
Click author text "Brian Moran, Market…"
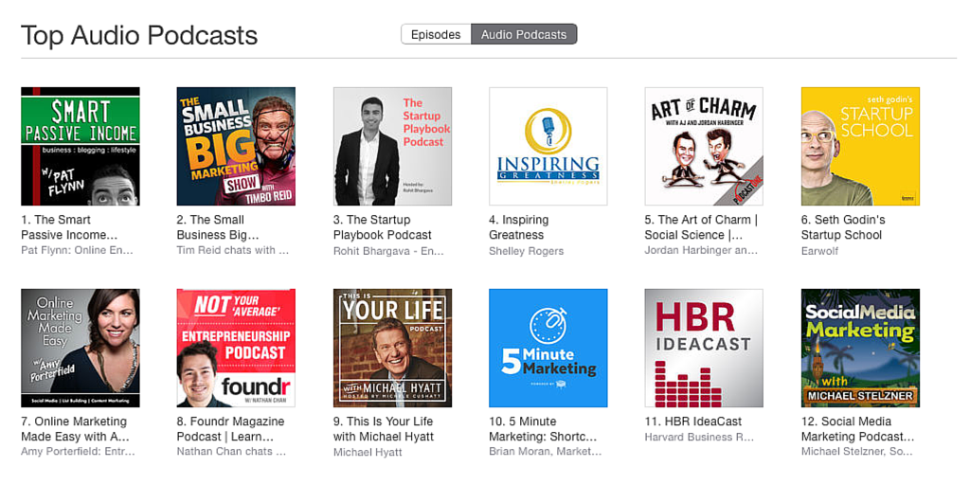click(x=545, y=452)
